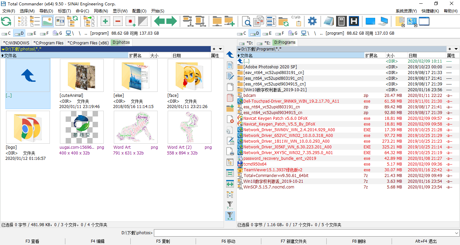Select the Word Art (2) image thumbnail

(190, 127)
